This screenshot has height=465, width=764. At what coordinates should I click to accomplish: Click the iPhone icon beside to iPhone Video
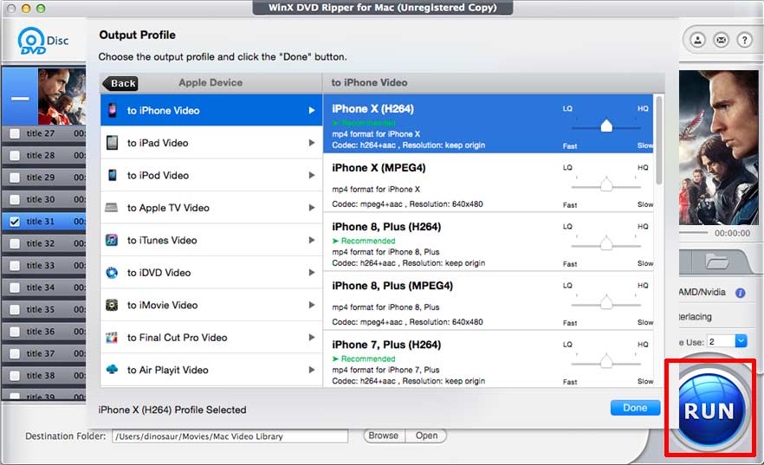[x=112, y=110]
